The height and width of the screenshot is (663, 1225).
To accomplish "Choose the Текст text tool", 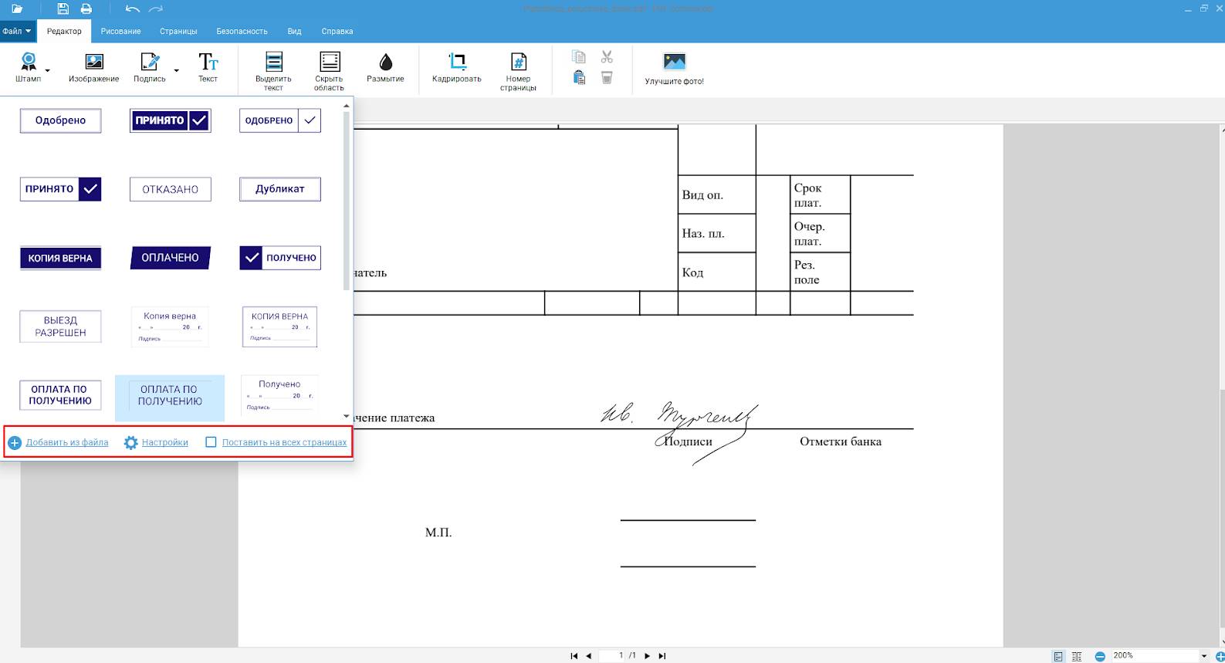I will point(208,68).
